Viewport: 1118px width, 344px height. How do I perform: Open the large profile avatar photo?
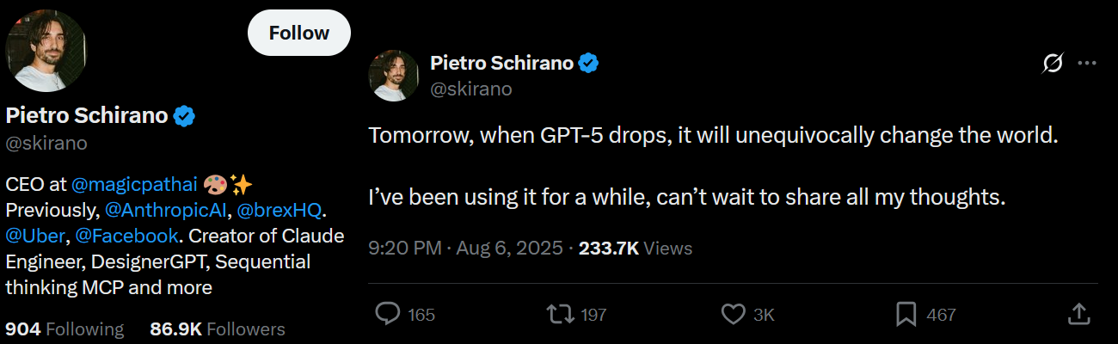tap(46, 51)
